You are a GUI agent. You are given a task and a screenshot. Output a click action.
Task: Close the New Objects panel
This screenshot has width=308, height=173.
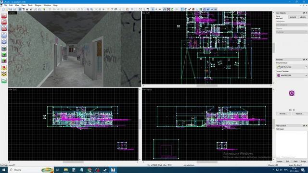click(306, 13)
